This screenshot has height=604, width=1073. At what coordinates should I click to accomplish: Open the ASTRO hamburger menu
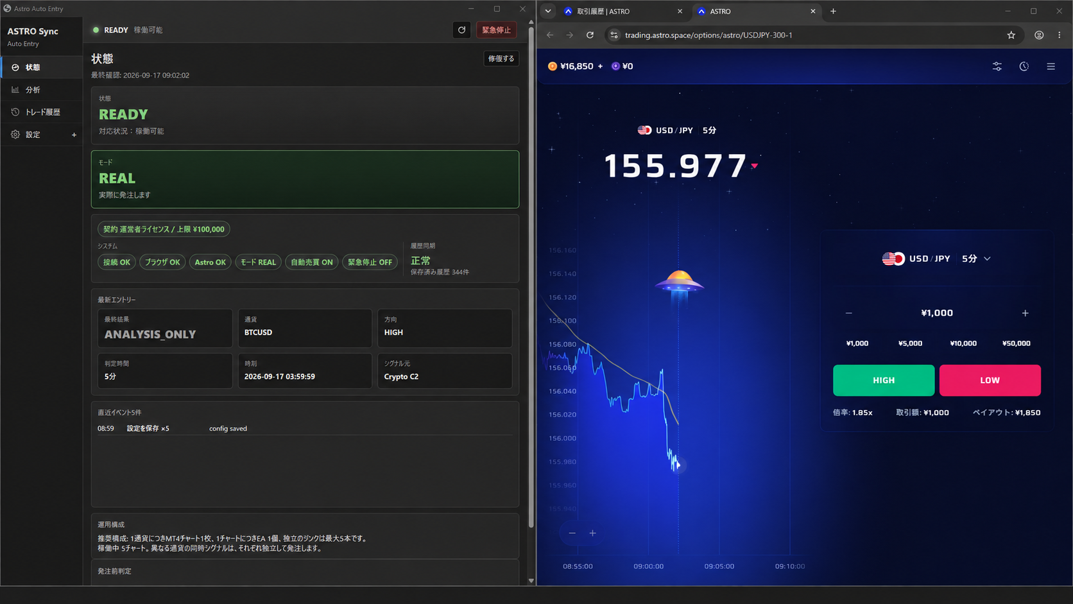coord(1051,66)
